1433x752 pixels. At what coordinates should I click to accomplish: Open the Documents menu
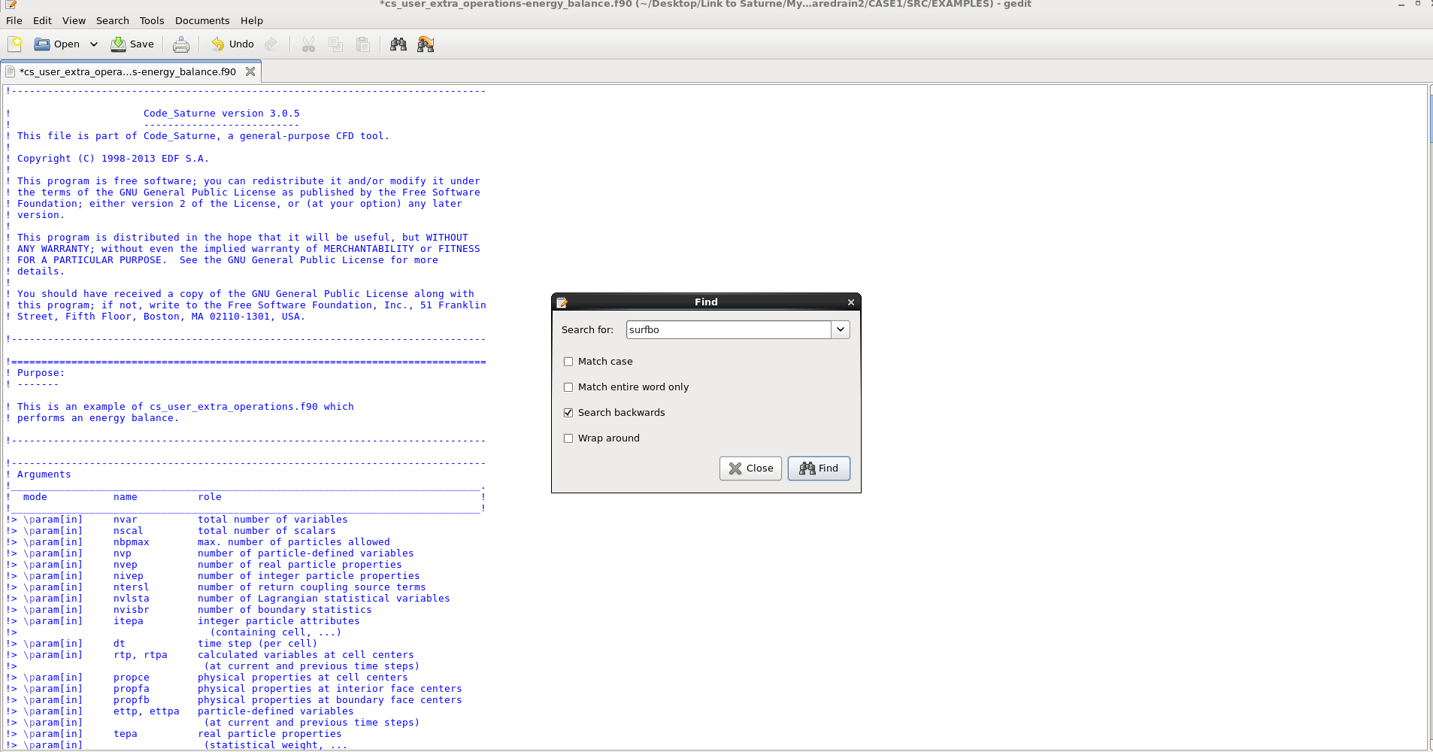click(x=201, y=20)
